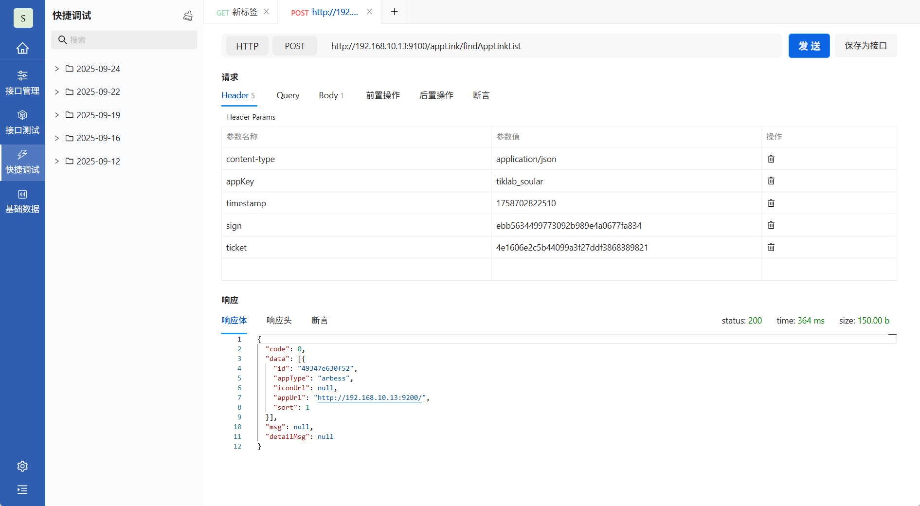The image size is (920, 506).
Task: Add a new request tab
Action: (395, 12)
